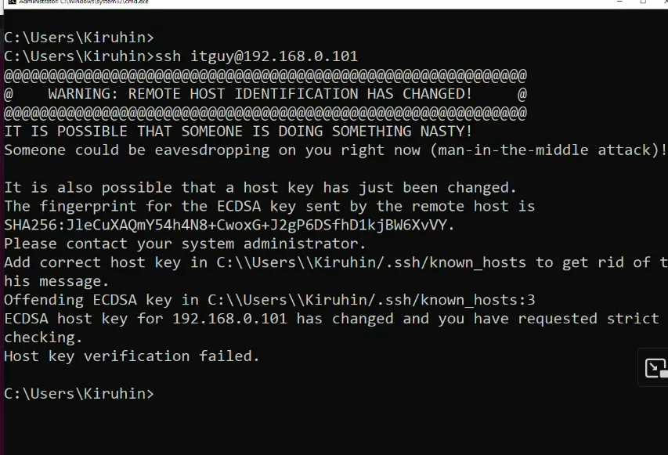The width and height of the screenshot is (668, 455).
Task: Click the ssh itguy@192.168.0.101 command text
Action: [257, 56]
